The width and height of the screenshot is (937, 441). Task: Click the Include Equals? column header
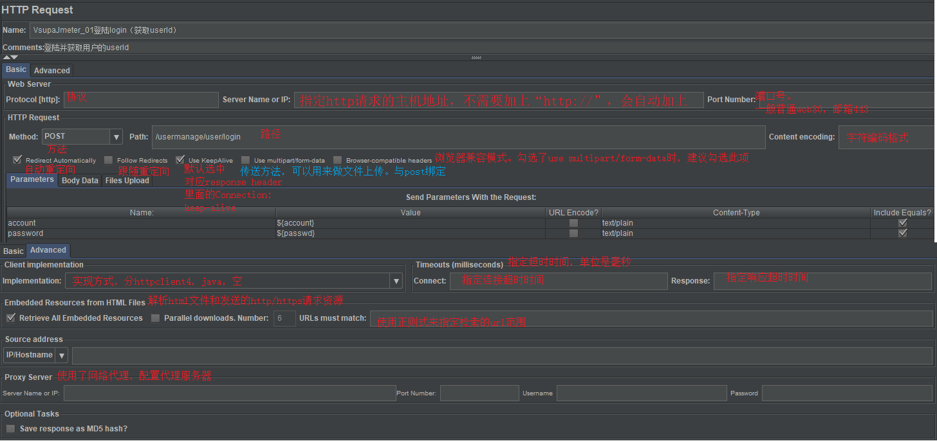point(902,212)
